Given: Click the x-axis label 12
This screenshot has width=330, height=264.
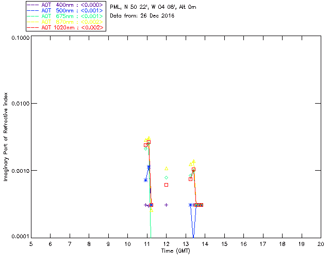Looking at the screenshot, I should click(166, 244).
